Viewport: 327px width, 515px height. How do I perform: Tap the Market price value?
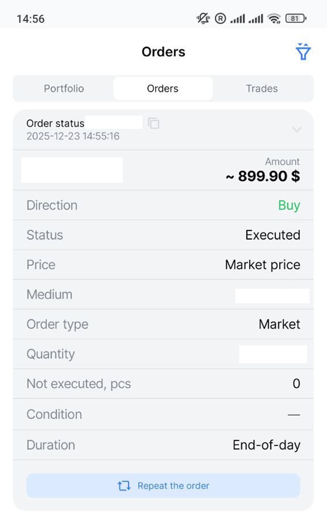262,265
